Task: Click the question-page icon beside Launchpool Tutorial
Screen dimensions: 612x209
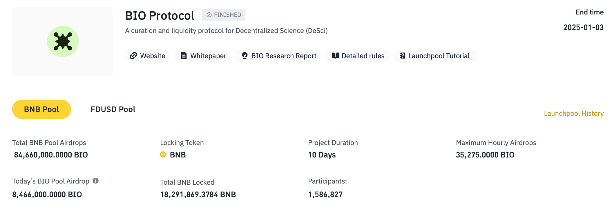Action: [x=402, y=56]
